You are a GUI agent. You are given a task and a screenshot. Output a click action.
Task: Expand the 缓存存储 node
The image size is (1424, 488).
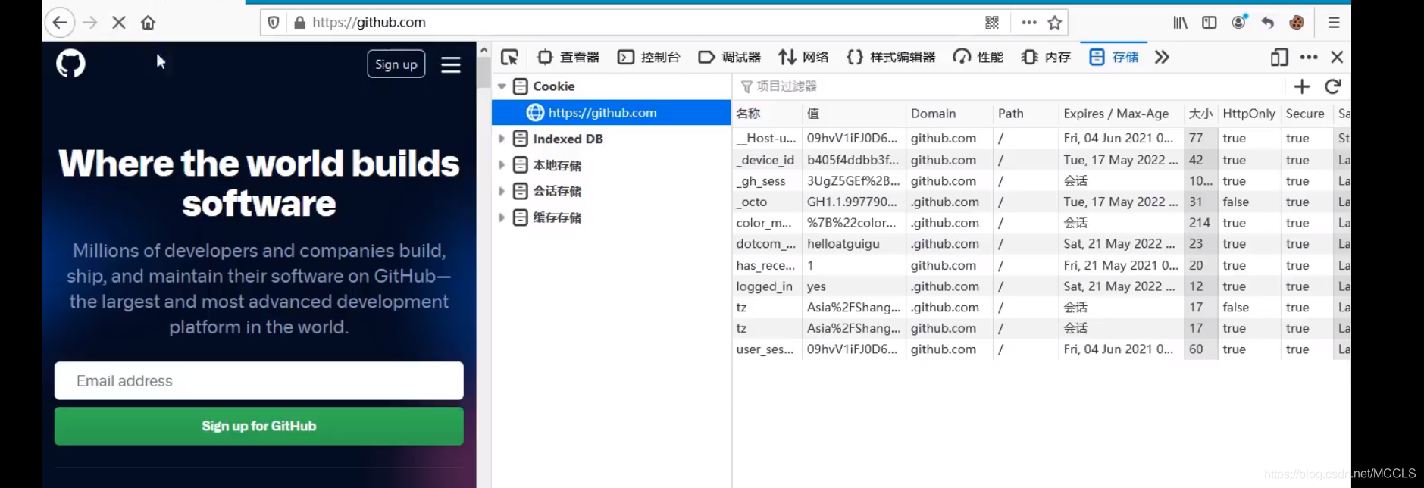(x=502, y=217)
